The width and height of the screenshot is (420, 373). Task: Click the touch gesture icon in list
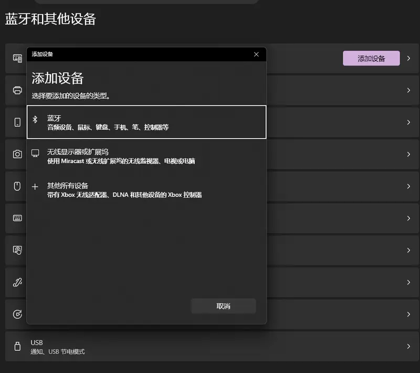pos(17,250)
